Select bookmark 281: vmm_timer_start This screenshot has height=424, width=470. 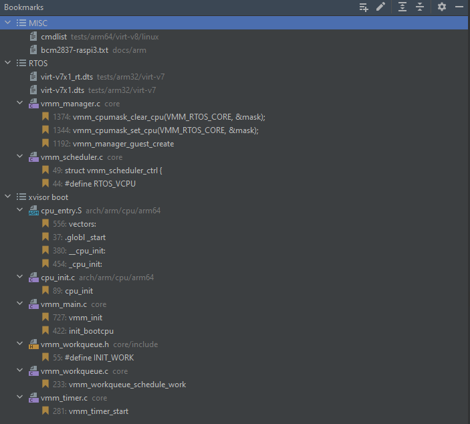point(90,411)
